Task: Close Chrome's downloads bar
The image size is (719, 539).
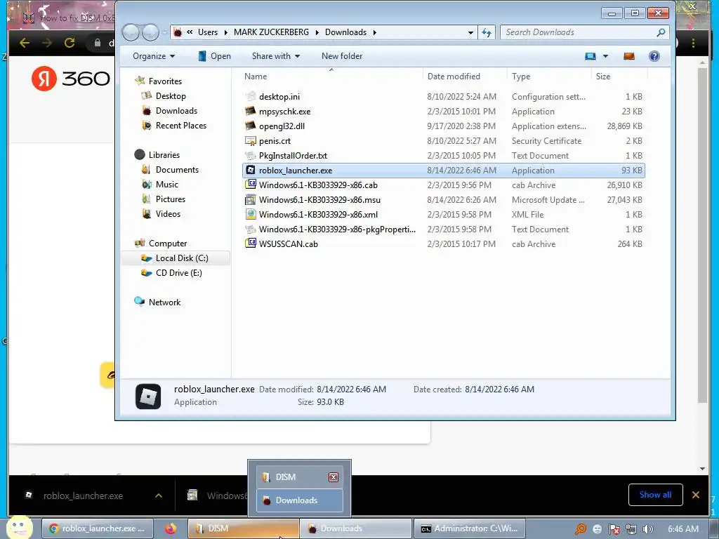Action: pos(696,495)
